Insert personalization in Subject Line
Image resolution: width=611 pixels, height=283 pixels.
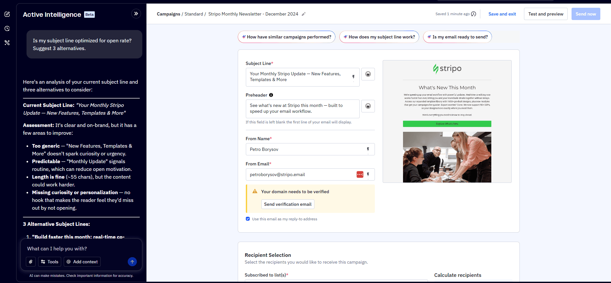[x=353, y=77]
